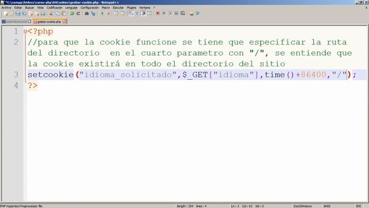This screenshot has width=369, height=208.
Task: Open the Archivo menu
Action: tap(6, 8)
